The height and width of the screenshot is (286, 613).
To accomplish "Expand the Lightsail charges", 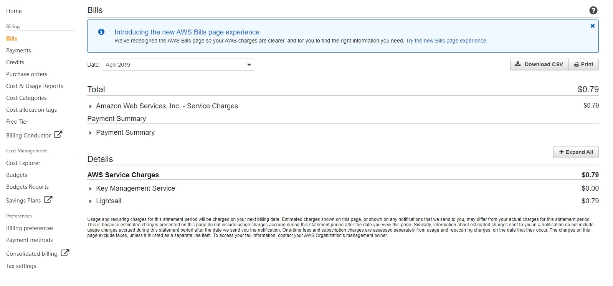I will [x=90, y=201].
